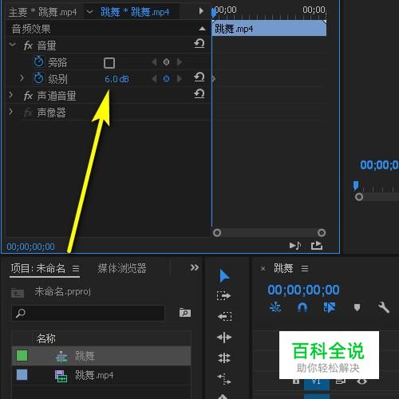Toggle the 旁路 bypass checkbox

point(109,63)
